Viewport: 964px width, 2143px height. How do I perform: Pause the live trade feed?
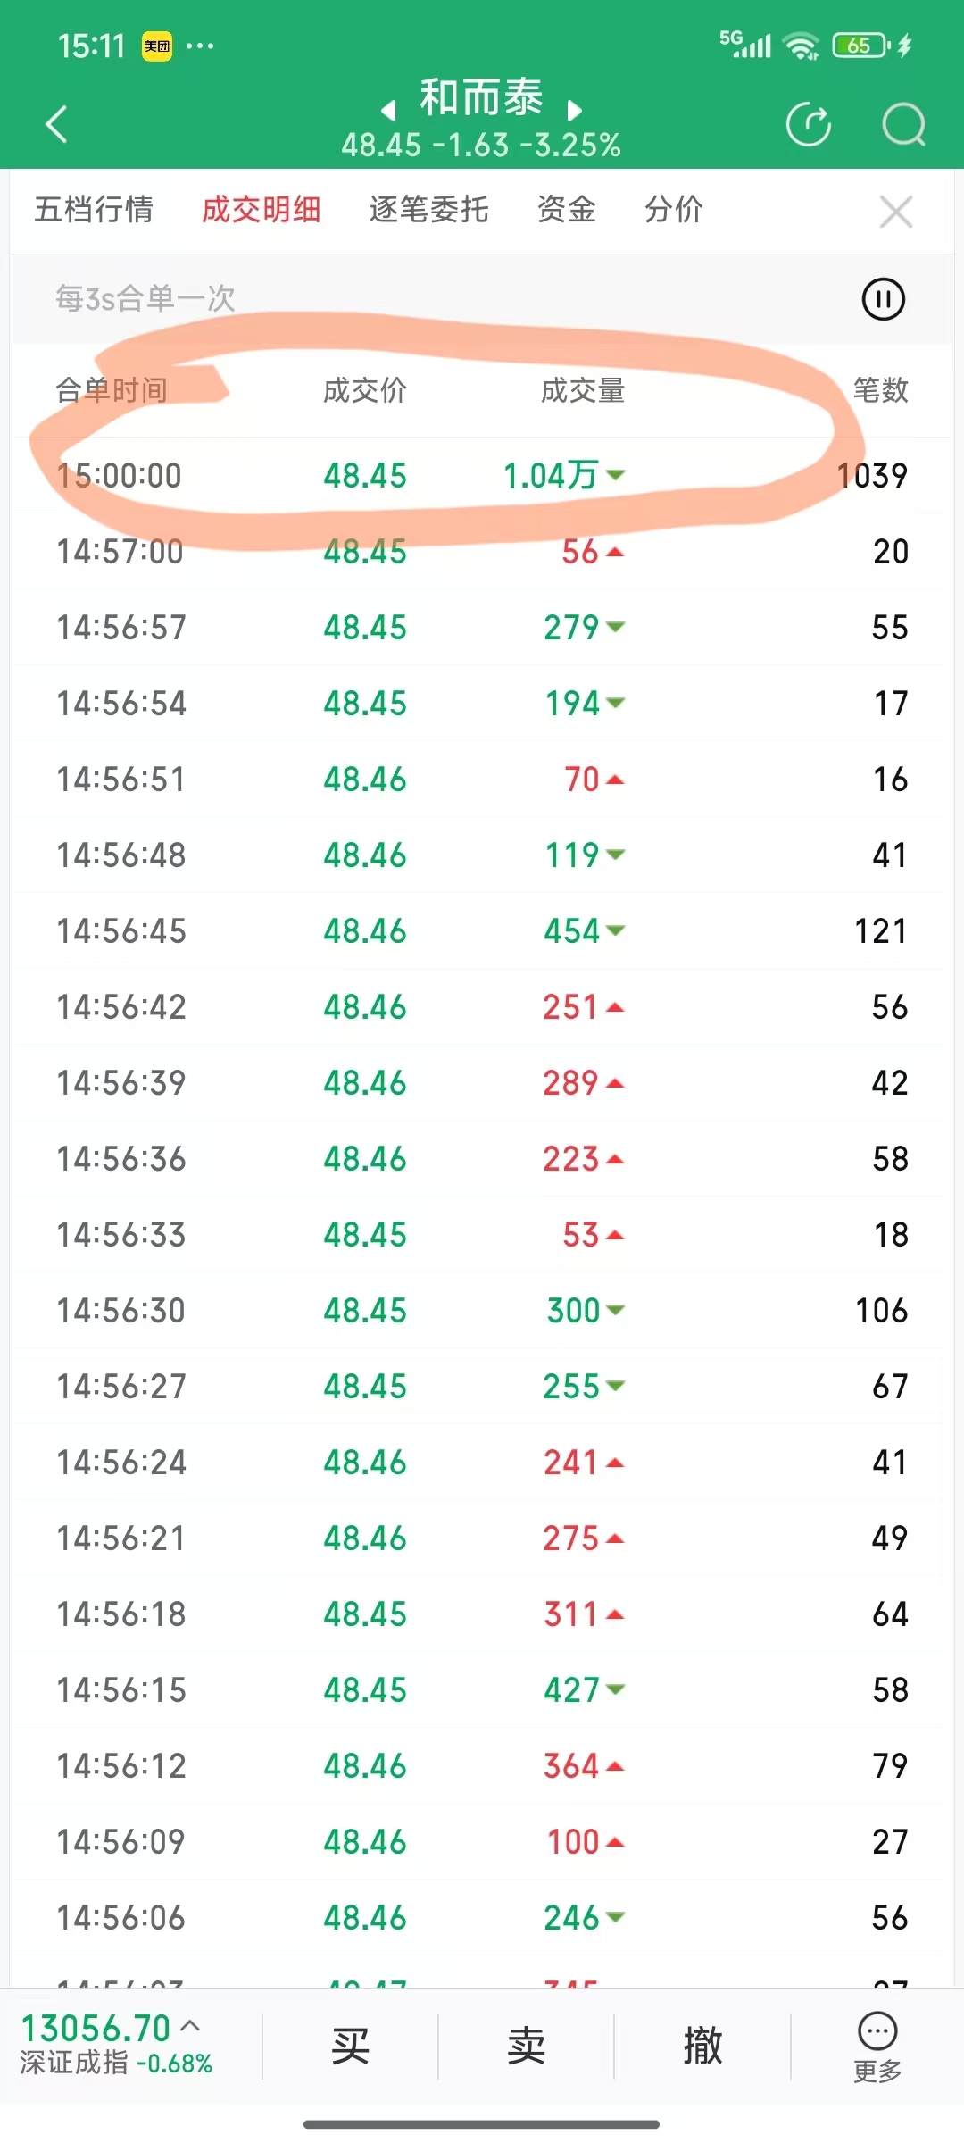click(883, 299)
